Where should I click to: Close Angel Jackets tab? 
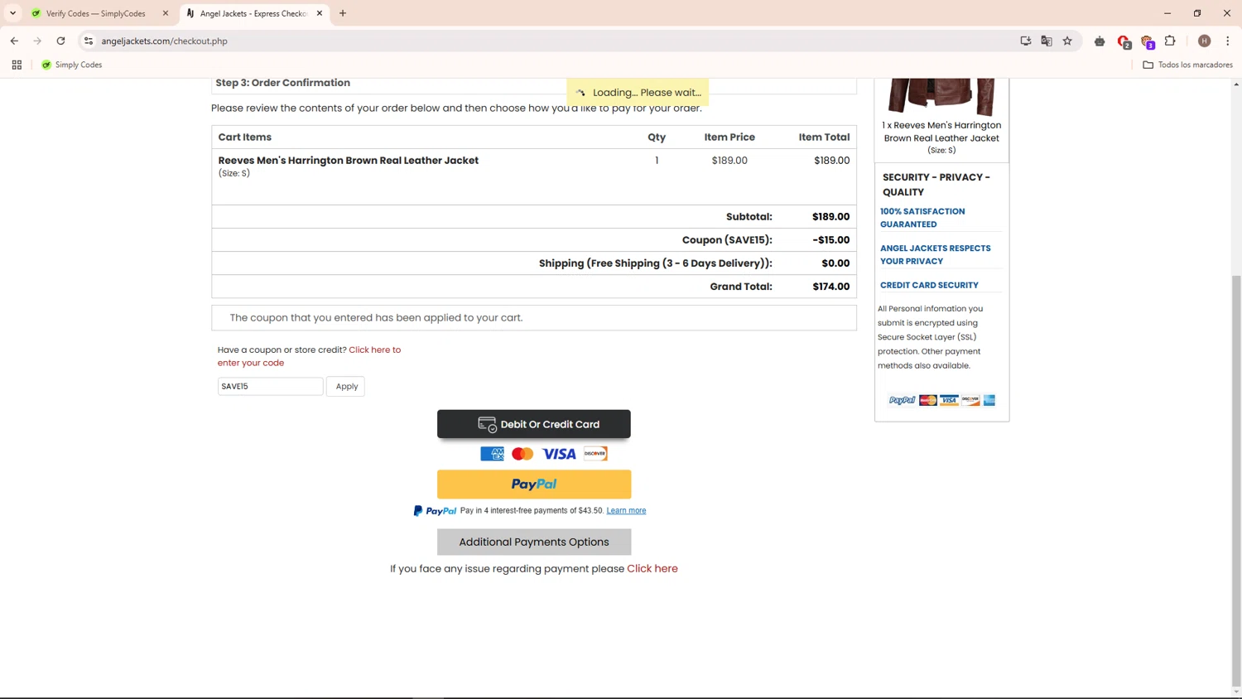pyautogui.click(x=320, y=13)
